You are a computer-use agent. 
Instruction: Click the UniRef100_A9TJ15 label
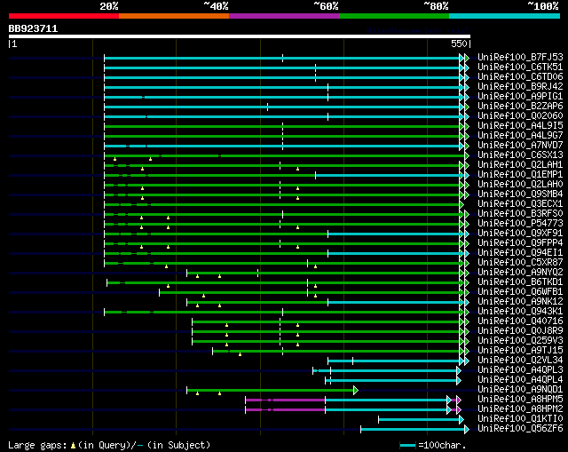(520, 351)
